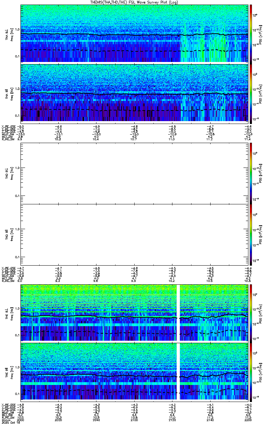
Task: Click the white data gap in THE B-parallel
Action: pos(178,371)
